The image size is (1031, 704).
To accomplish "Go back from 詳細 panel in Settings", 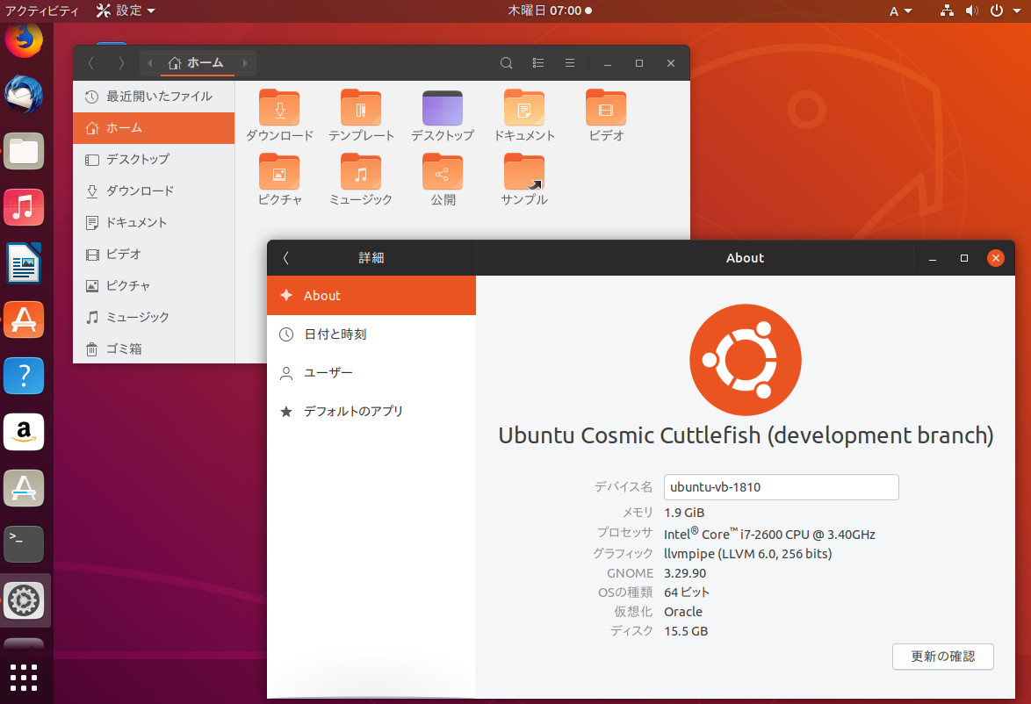I will pyautogui.click(x=286, y=258).
